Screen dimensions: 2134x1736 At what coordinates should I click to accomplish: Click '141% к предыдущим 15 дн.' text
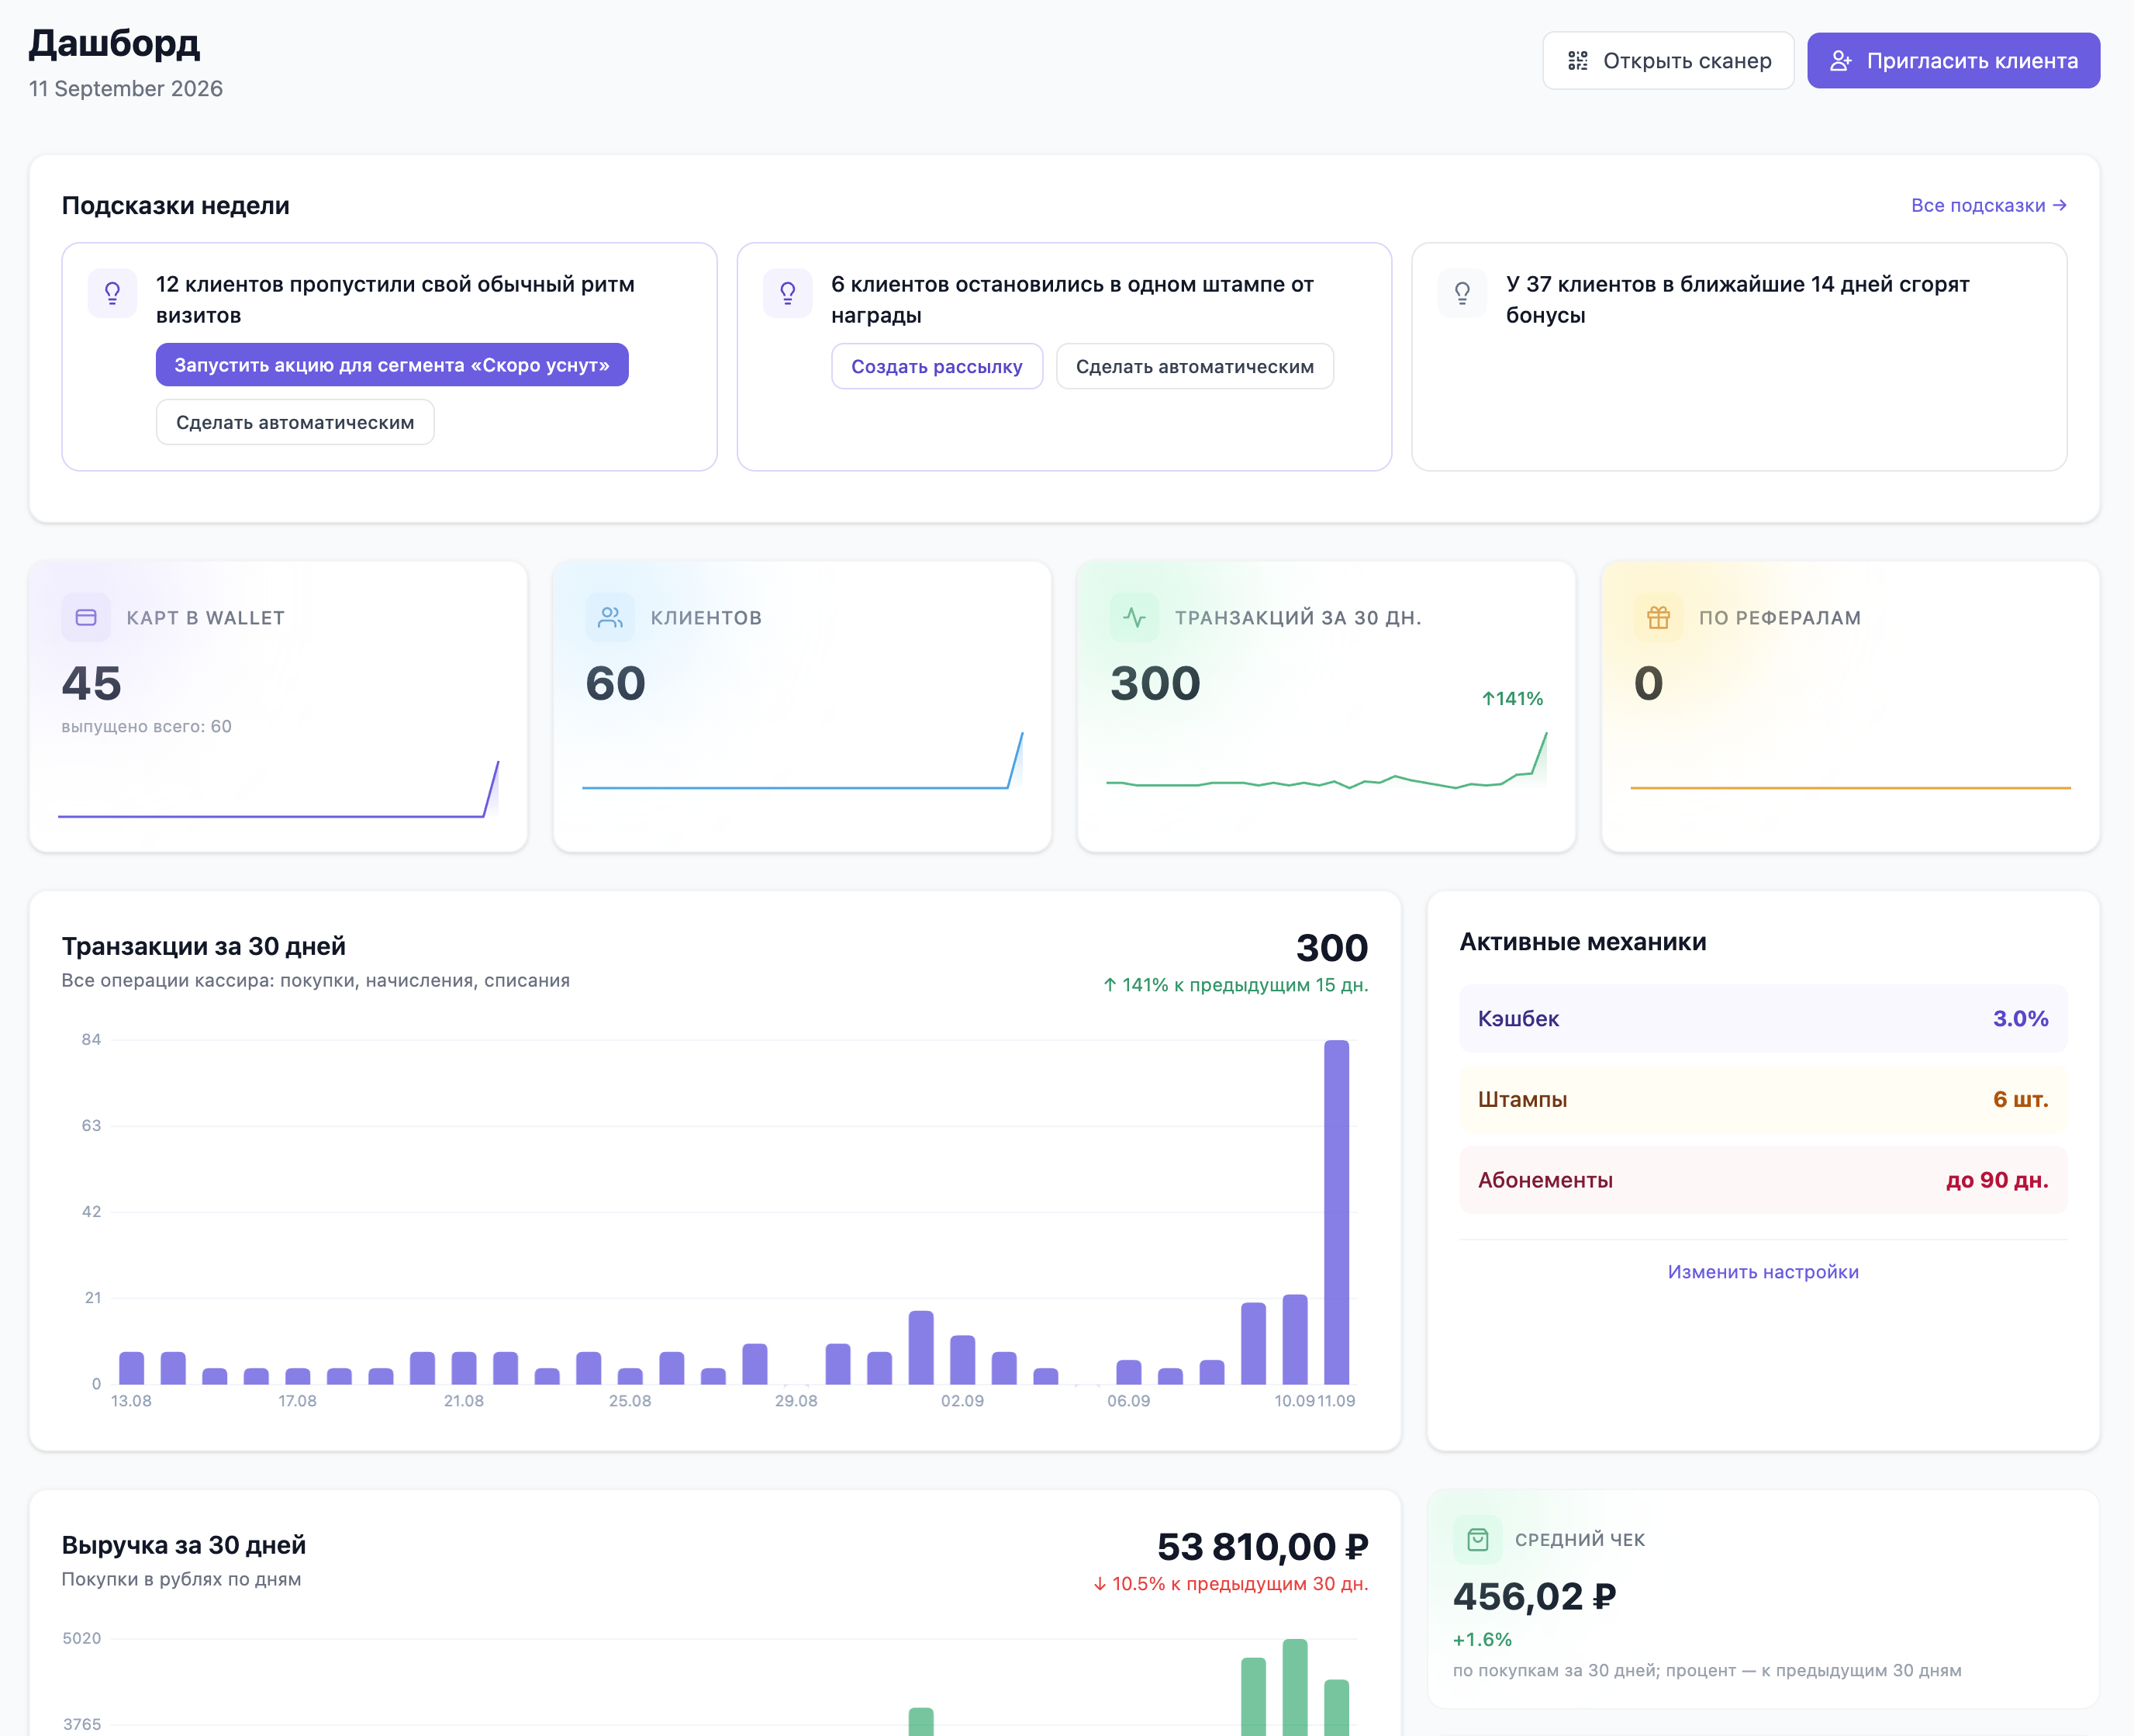pyautogui.click(x=1235, y=985)
